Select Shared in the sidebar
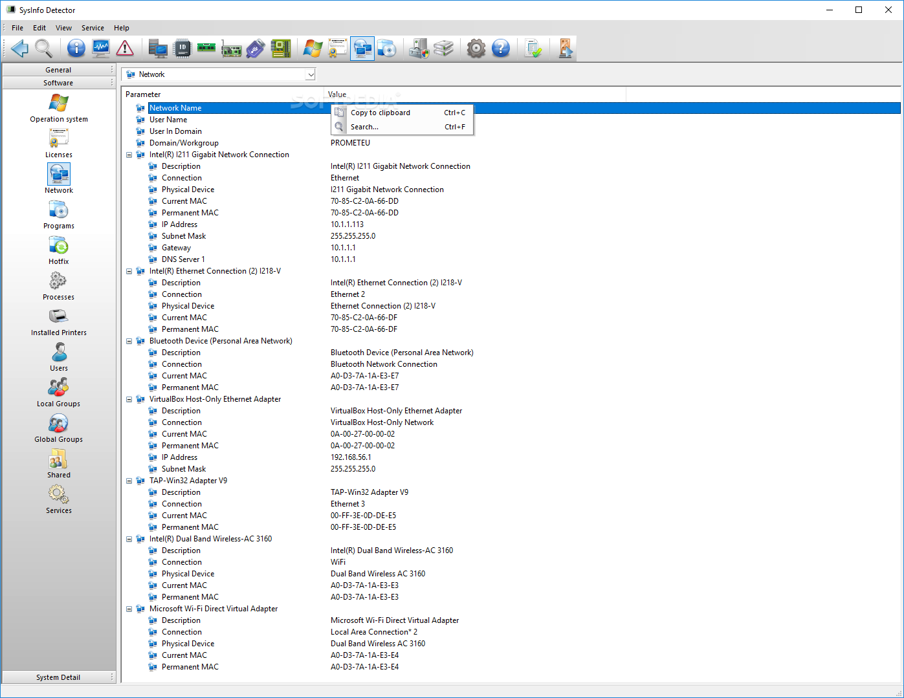This screenshot has height=698, width=904. click(x=59, y=464)
